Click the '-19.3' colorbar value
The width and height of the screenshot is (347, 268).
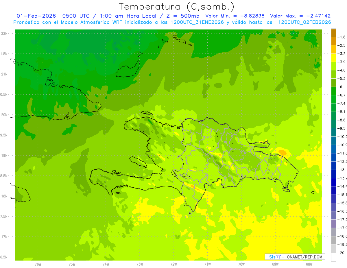[342, 245]
